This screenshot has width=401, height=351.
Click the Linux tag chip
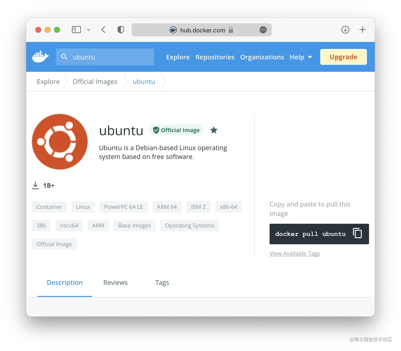[x=83, y=207]
